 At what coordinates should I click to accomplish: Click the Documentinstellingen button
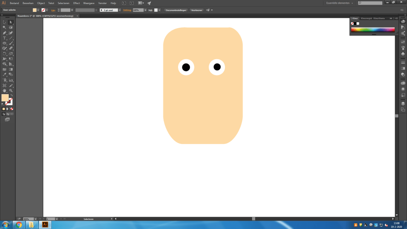click(x=176, y=10)
